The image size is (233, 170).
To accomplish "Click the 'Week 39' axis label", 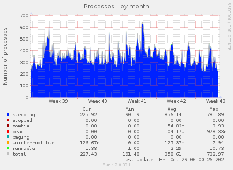I will [x=58, y=101].
